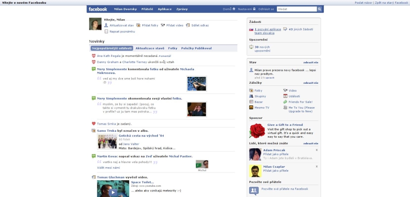Open Adam Priscak's profile photo
Image resolution: width=410 pixels, height=197 pixels.
pos(255,154)
